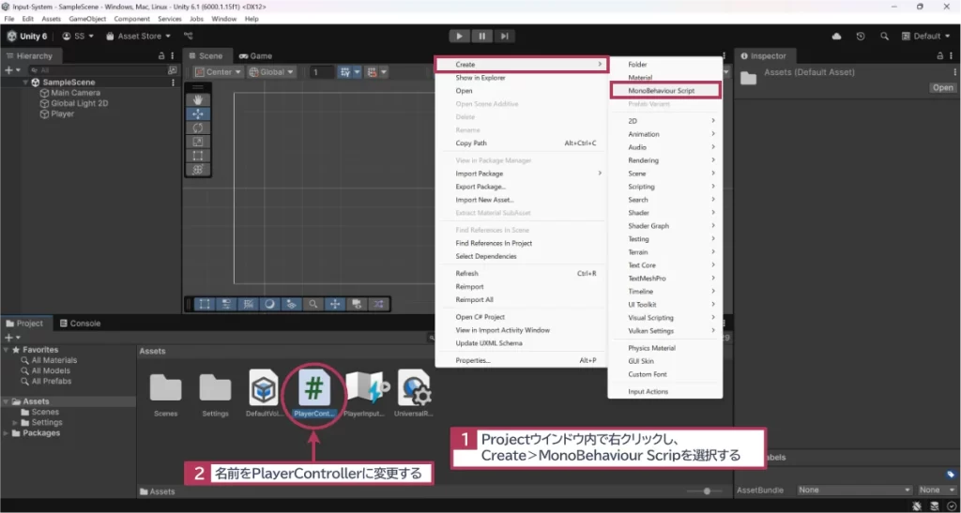Select the Rect tool in Scene view

pyautogui.click(x=197, y=156)
